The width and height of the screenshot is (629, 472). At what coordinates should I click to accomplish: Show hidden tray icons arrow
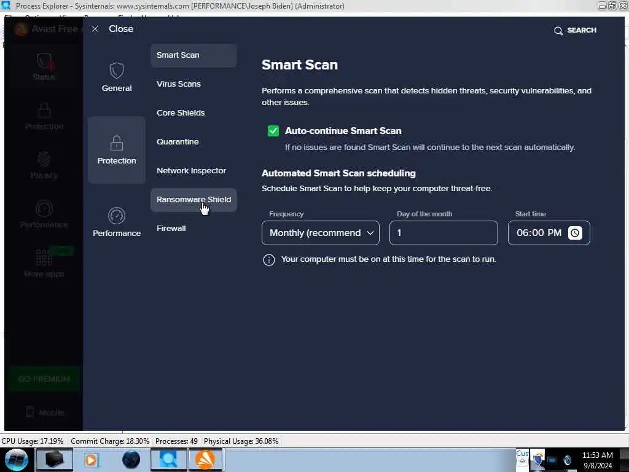[522, 461]
